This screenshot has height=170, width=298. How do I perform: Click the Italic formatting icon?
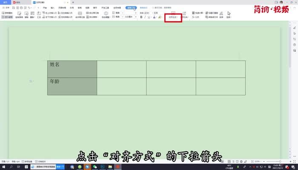146,17
